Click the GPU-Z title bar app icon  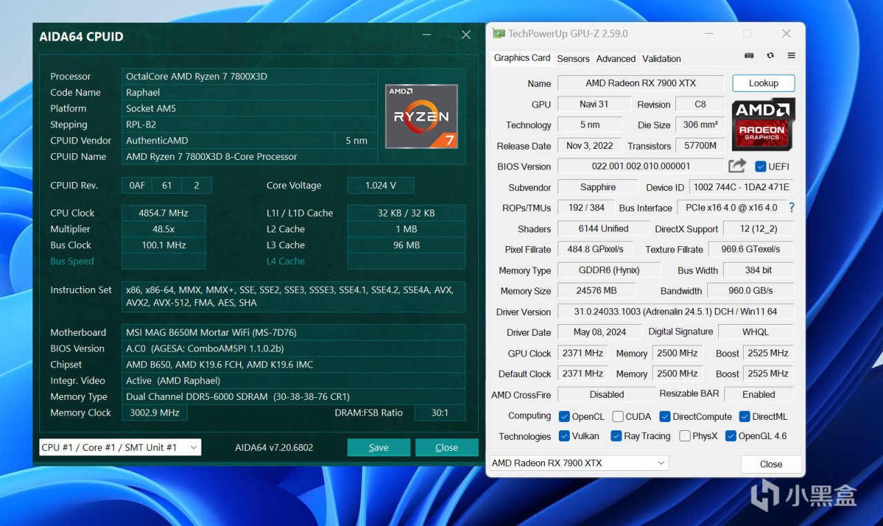498,34
